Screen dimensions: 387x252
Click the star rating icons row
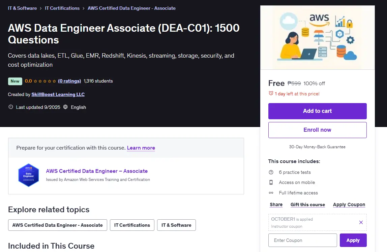(45, 81)
